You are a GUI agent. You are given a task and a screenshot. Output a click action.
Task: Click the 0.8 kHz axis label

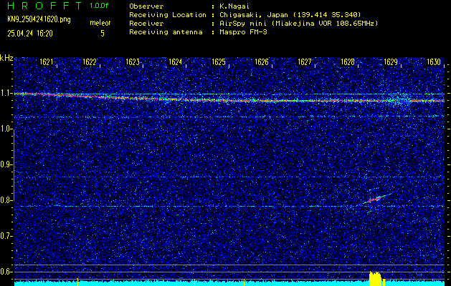click(5, 200)
